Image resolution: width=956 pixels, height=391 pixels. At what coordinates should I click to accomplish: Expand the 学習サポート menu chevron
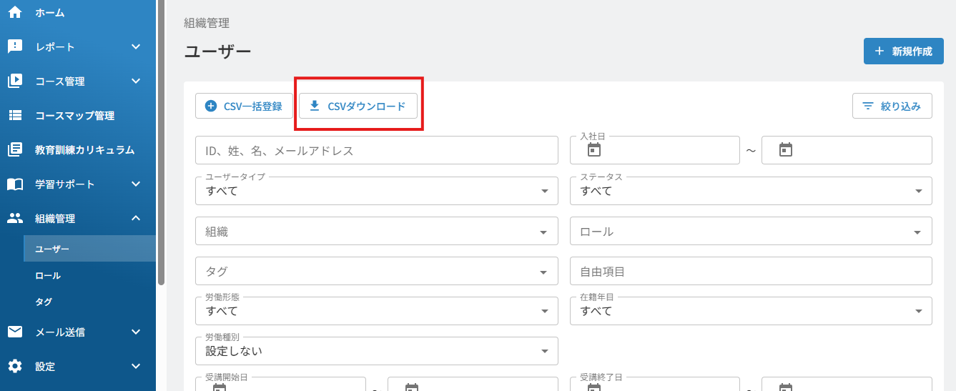tap(136, 184)
